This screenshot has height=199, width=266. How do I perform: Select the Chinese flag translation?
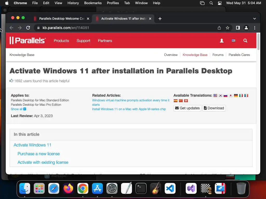(x=181, y=101)
